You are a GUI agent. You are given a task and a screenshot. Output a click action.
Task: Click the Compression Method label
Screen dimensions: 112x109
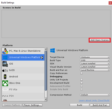click(x=61, y=95)
